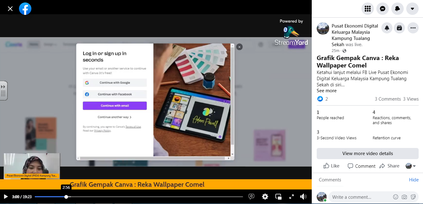The image size is (423, 204).
Task: Click the Terms of Use link in video
Action: [x=133, y=127]
